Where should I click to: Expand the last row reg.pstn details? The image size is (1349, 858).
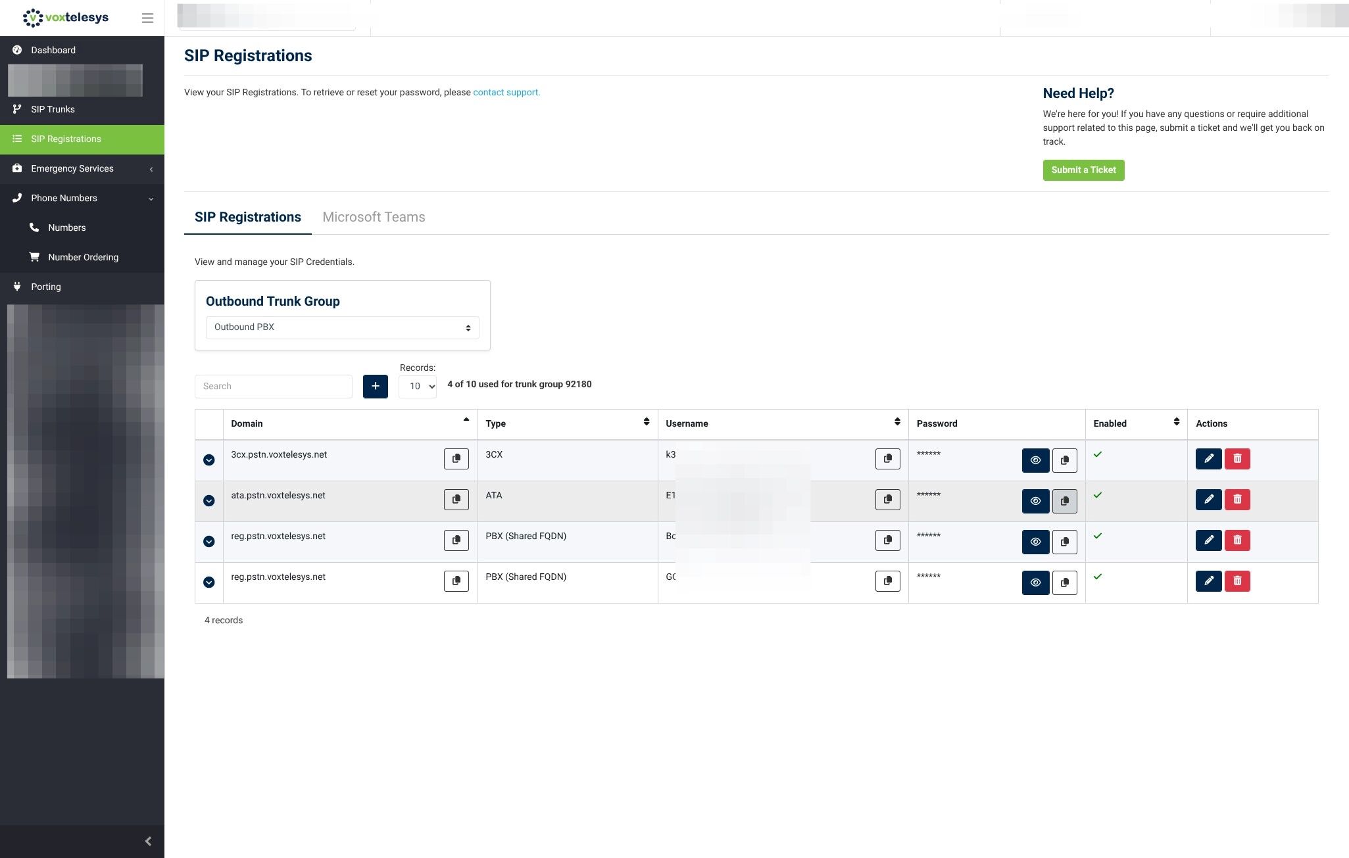pos(208,583)
